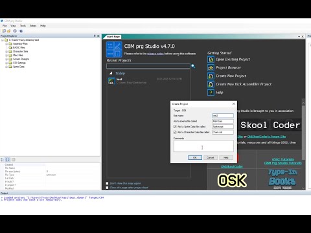
Task: Click the Type-In Books thumbnail
Action: pyautogui.click(x=282, y=179)
